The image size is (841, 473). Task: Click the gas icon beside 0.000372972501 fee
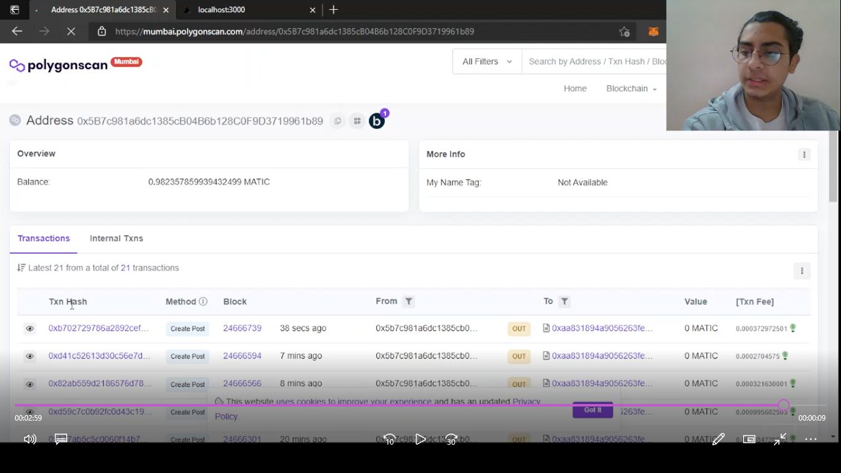click(x=793, y=328)
